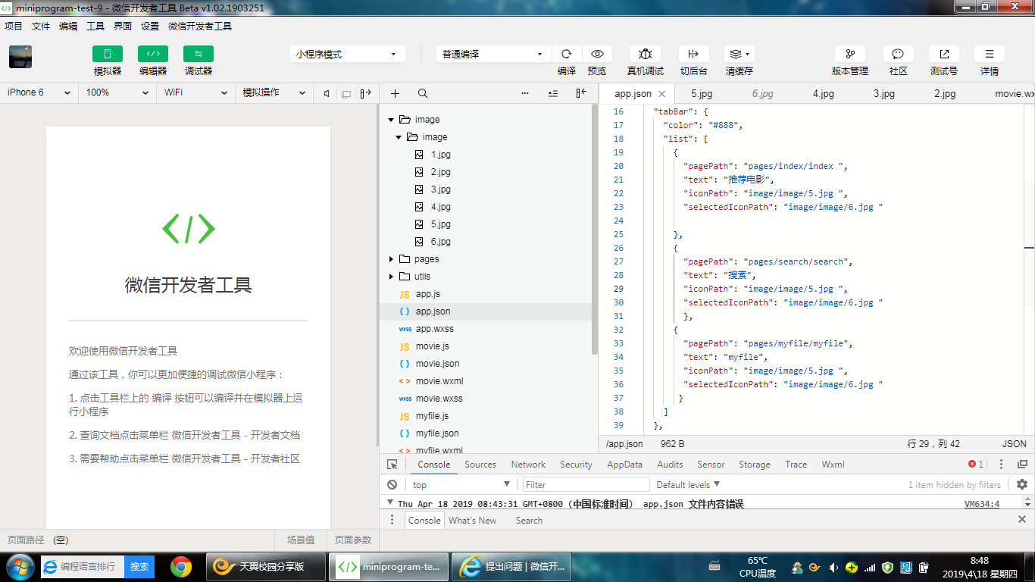
Task: Open DevTools settings gear icon
Action: (x=1021, y=484)
